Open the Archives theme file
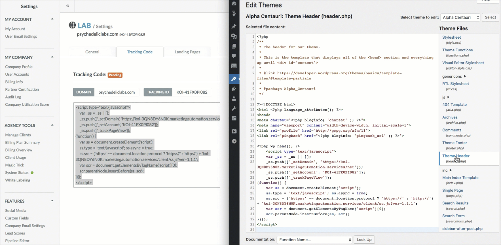The image size is (501, 245). click(450, 117)
